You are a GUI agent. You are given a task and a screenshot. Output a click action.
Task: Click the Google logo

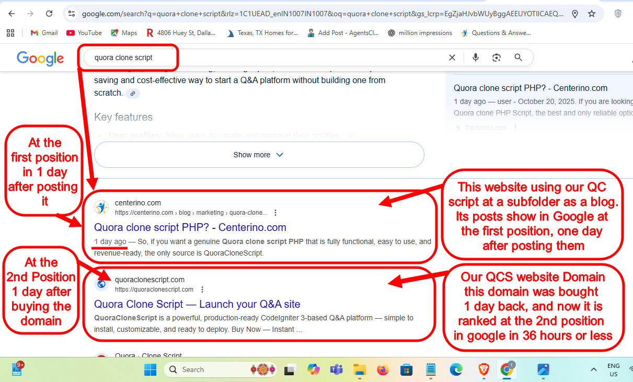pyautogui.click(x=40, y=59)
